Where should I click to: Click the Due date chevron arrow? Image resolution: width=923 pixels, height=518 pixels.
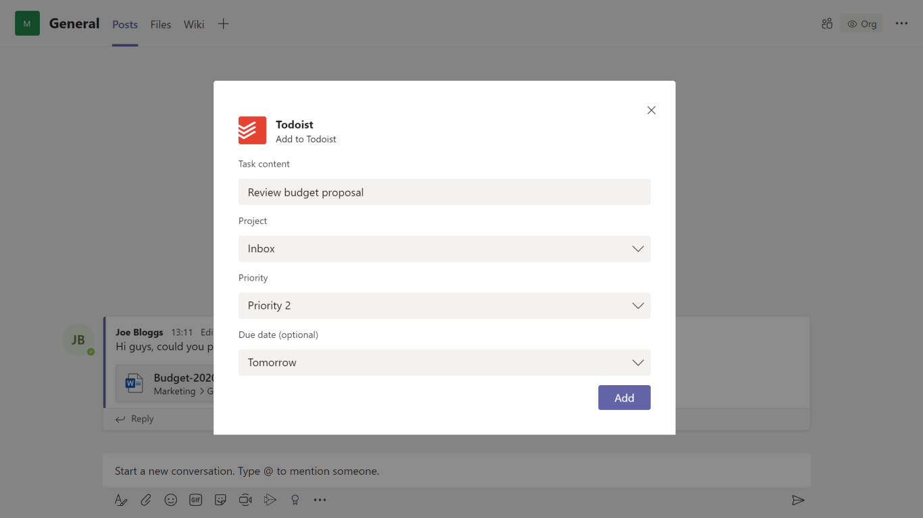[638, 362]
